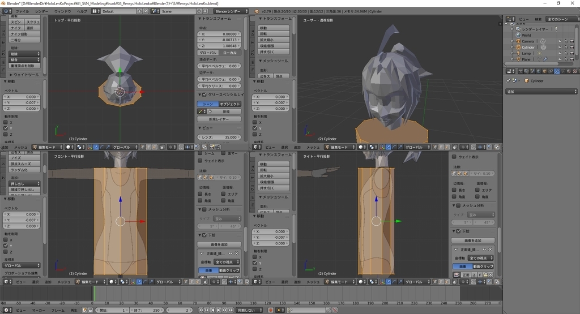Screen dimensions: 580x314
Task: Toggle the 3D manipulator icon in top-left viewport
Action: 90,147
